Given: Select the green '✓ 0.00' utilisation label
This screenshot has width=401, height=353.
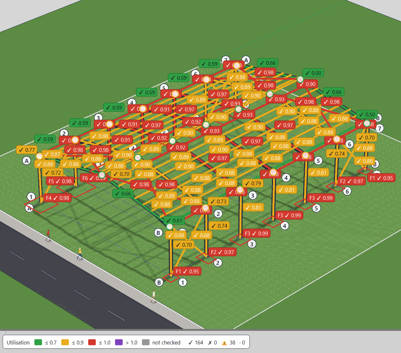Looking at the screenshot, I should 313,73.
